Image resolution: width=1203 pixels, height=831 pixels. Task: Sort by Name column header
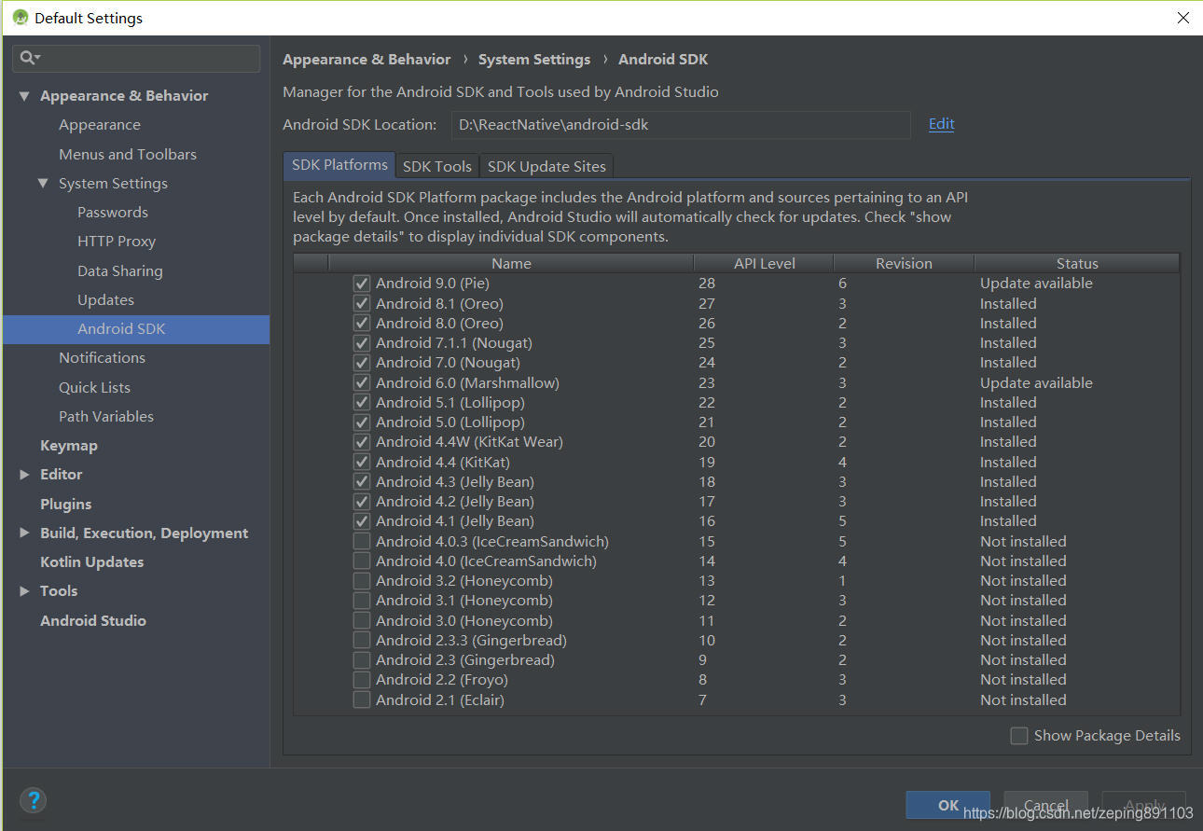[x=511, y=264]
